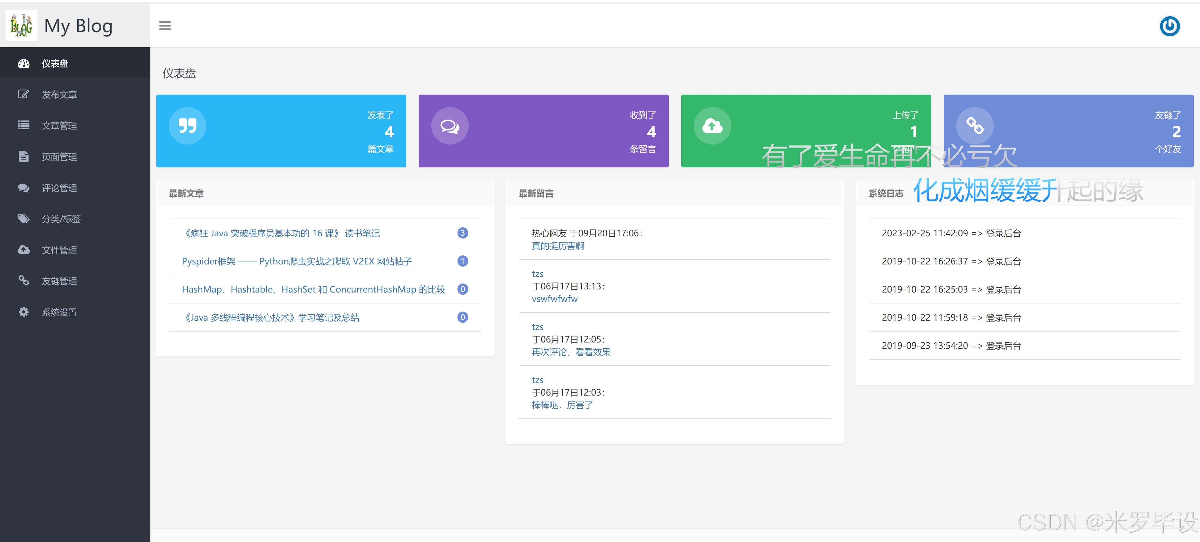Select the 仪表盘 dashboard gauge icon
This screenshot has height=542, width=1200.
[23, 63]
